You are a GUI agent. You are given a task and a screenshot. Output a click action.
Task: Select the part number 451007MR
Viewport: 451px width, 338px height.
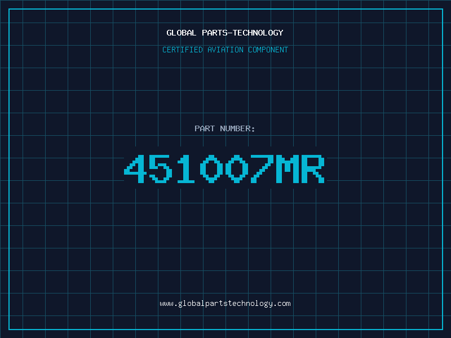coord(224,168)
